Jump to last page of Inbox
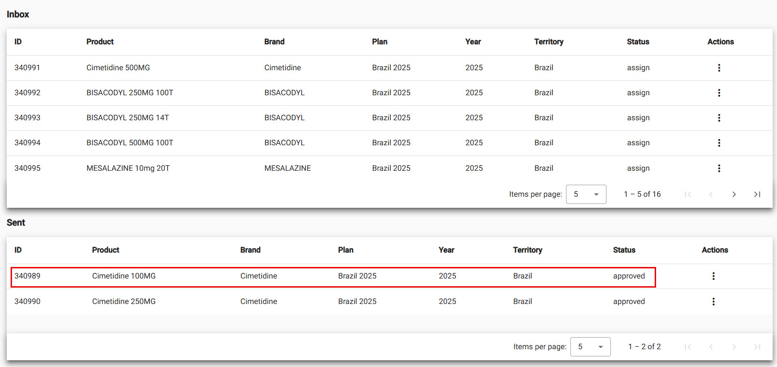Viewport: 777px width, 367px height. 757,194
